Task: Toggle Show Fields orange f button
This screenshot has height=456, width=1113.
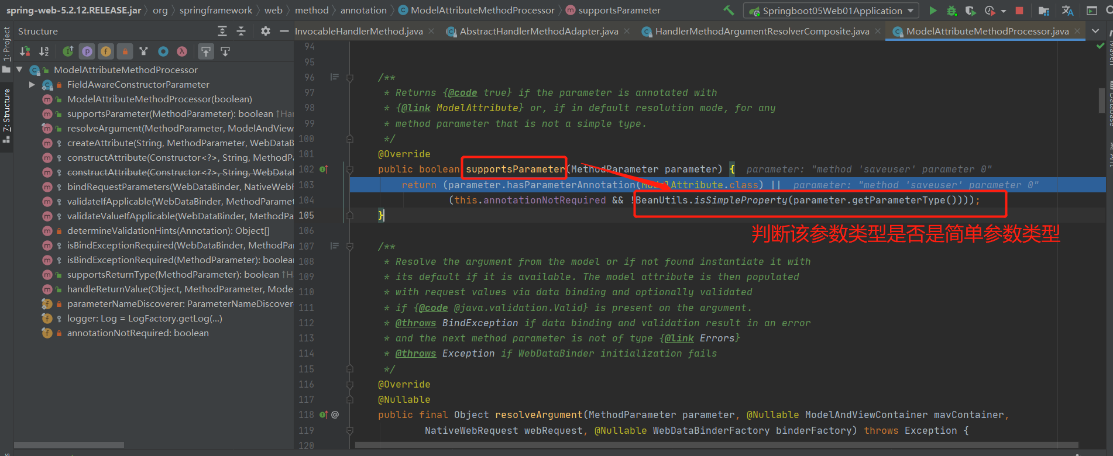Action: click(x=106, y=51)
